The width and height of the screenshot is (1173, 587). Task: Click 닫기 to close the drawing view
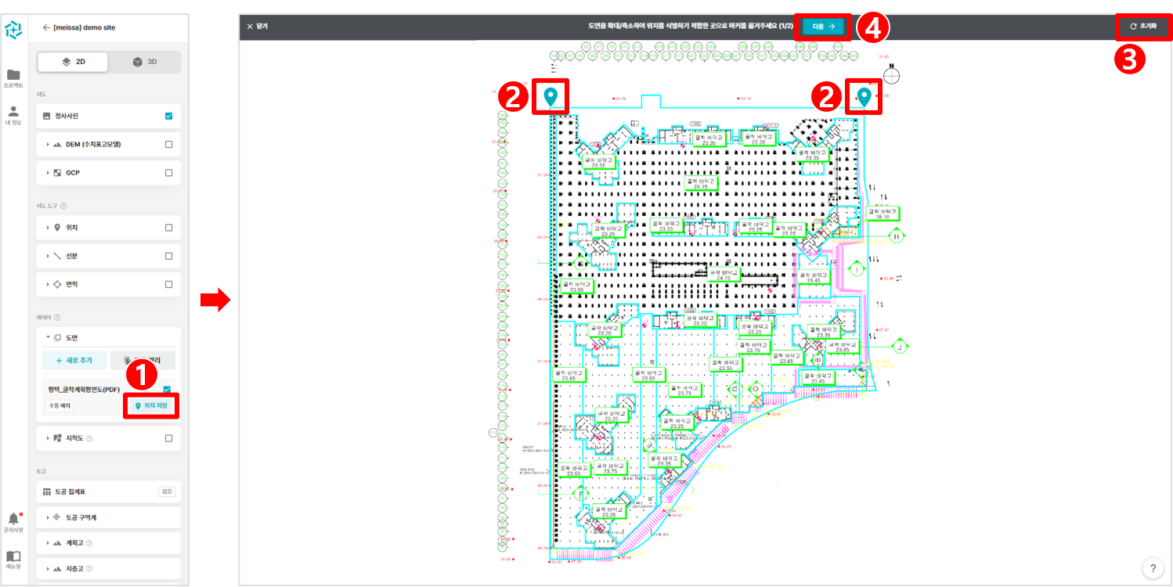click(257, 27)
